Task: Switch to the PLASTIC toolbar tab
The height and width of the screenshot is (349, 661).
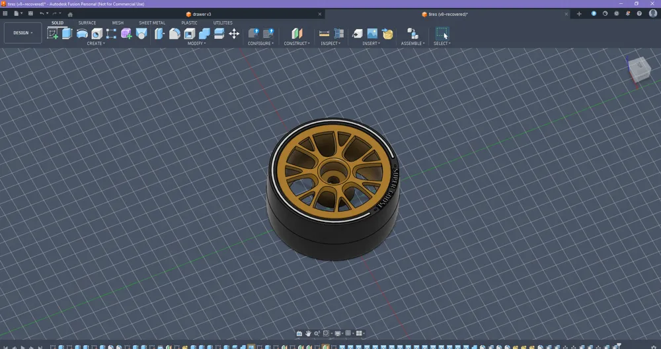Action: coord(189,22)
